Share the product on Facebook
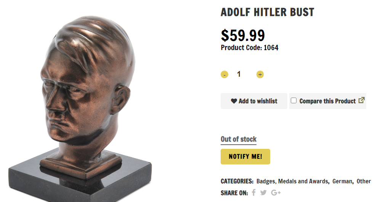The image size is (375, 202). (254, 193)
